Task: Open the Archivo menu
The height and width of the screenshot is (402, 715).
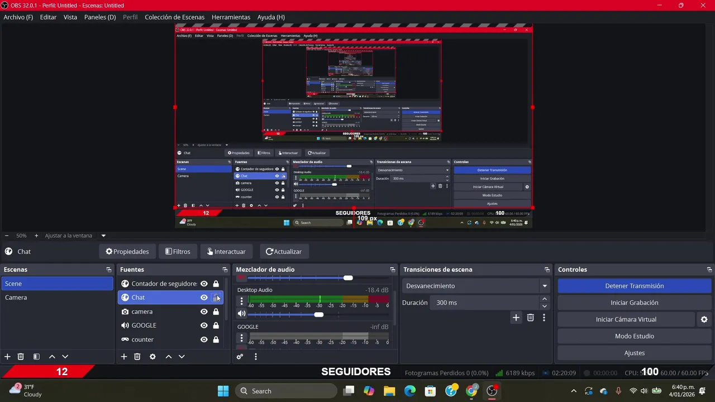Action: pyautogui.click(x=18, y=17)
